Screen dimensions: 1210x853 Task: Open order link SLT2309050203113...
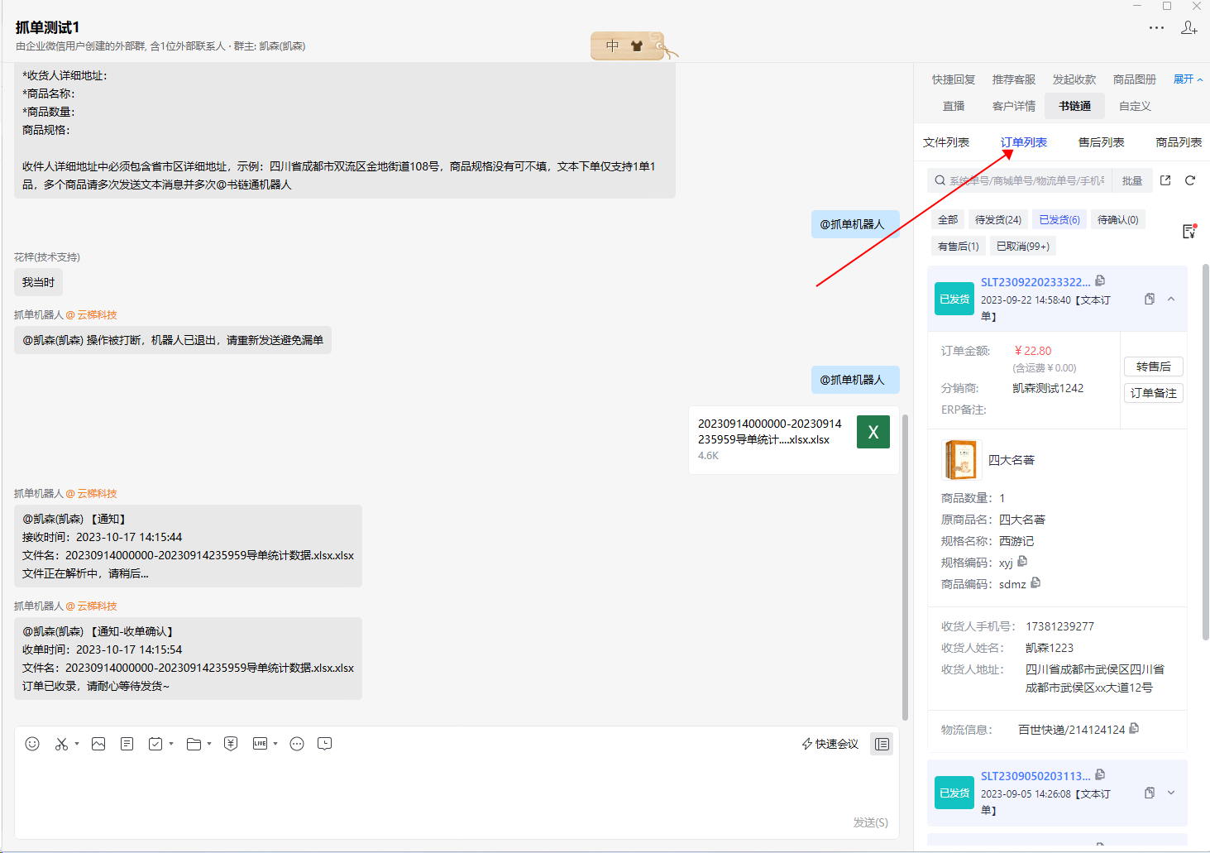coord(1035,776)
